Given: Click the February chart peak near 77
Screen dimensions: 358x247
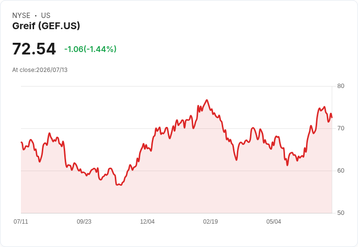Looking at the screenshot, I should pos(207,100).
